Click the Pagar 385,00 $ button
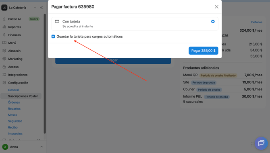Image resolution: width=270 pixels, height=153 pixels. [204, 51]
